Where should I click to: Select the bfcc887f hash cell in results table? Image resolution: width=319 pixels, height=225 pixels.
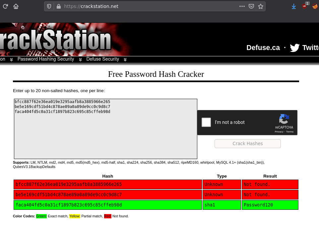click(x=108, y=184)
